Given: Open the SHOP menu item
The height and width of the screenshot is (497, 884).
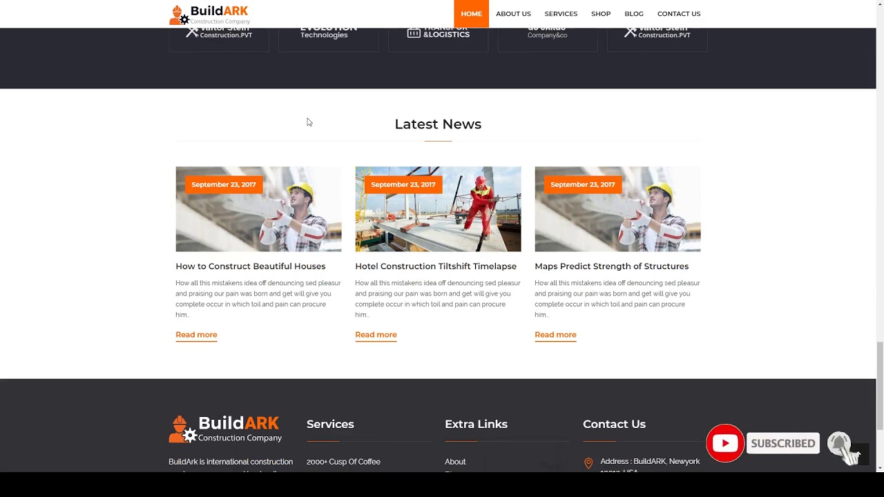Looking at the screenshot, I should point(601,14).
